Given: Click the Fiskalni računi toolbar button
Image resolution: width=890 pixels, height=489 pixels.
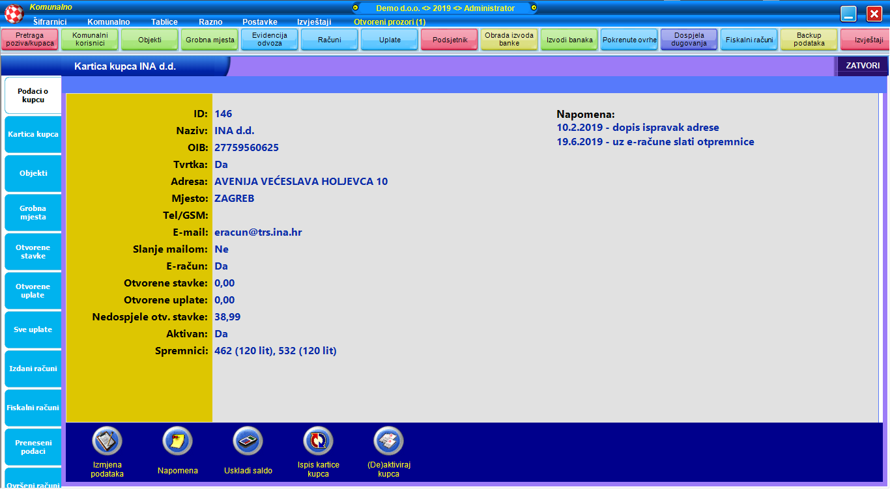Looking at the screenshot, I should (749, 40).
